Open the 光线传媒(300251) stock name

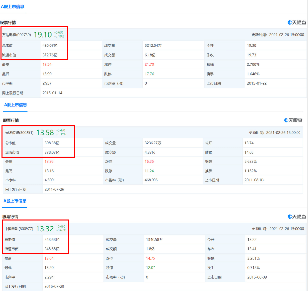tap(19, 133)
